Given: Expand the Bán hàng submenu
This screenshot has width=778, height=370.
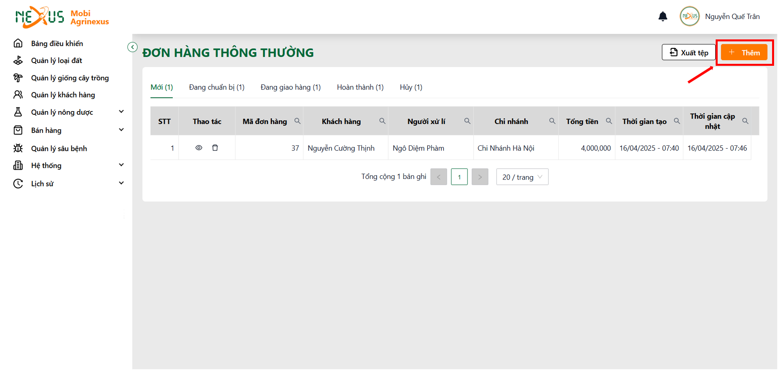Looking at the screenshot, I should [x=122, y=130].
